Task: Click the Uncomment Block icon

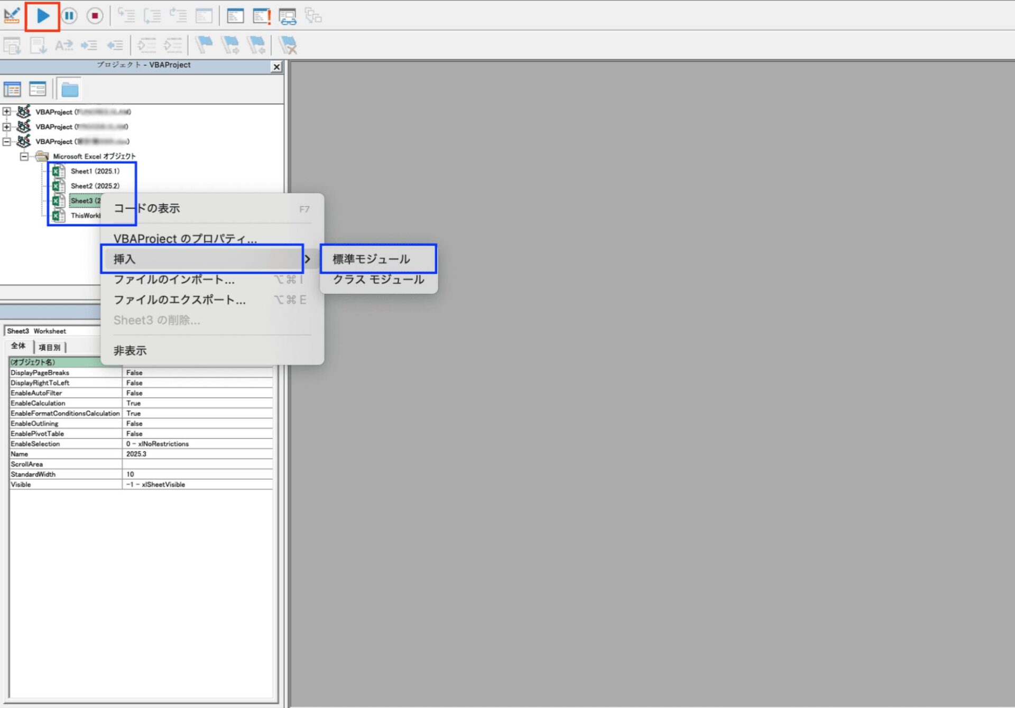Action: [x=173, y=46]
